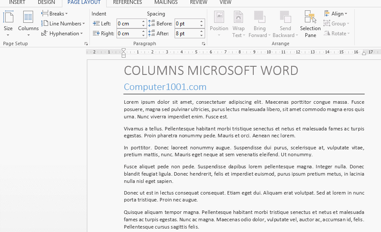Open the Align dropdown

335,14
